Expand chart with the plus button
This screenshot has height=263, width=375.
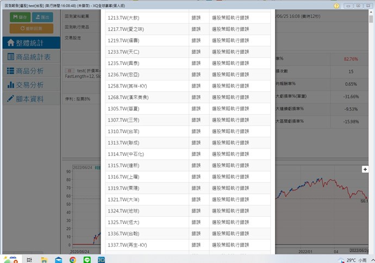pos(365,170)
